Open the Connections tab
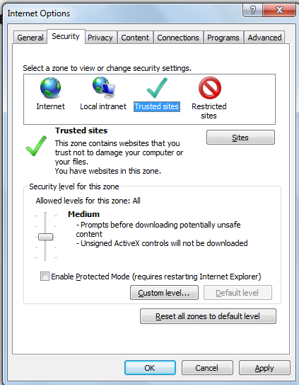The width and height of the screenshot is (299, 385). point(178,38)
